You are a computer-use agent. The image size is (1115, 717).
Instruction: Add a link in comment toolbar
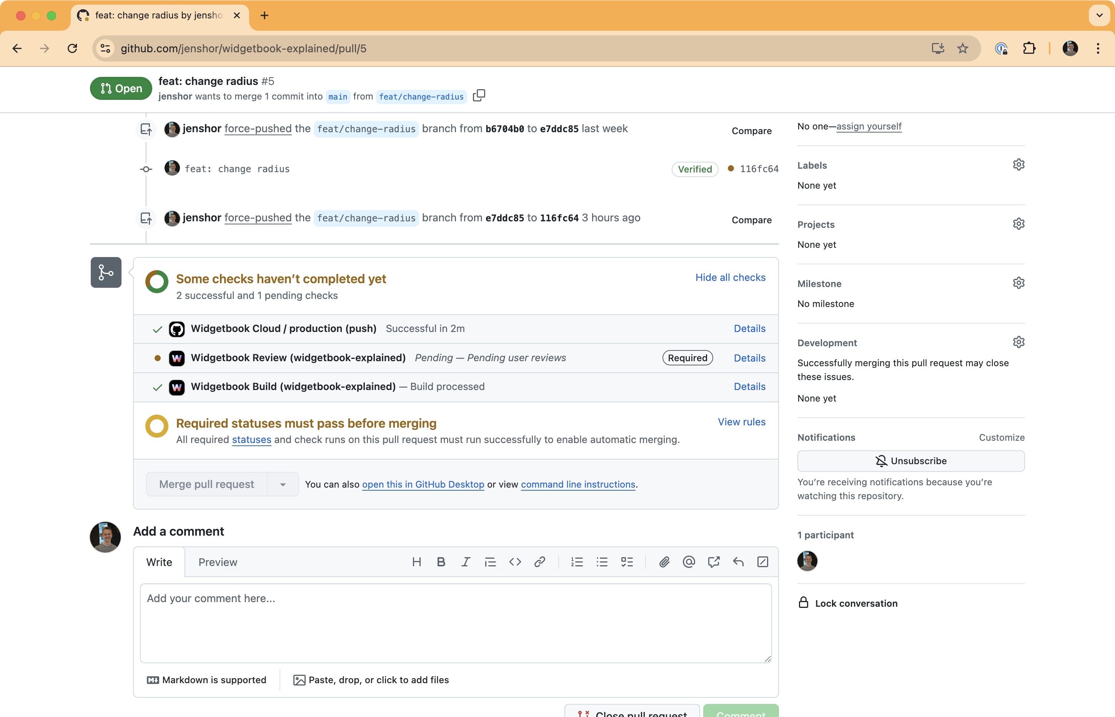click(539, 562)
